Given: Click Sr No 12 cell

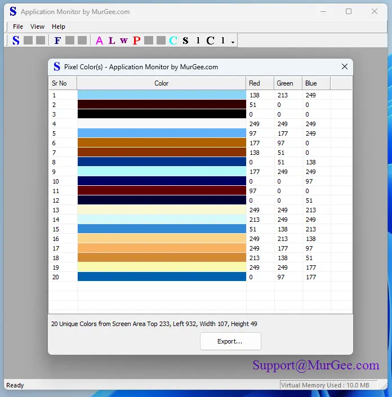Looking at the screenshot, I should point(56,200).
